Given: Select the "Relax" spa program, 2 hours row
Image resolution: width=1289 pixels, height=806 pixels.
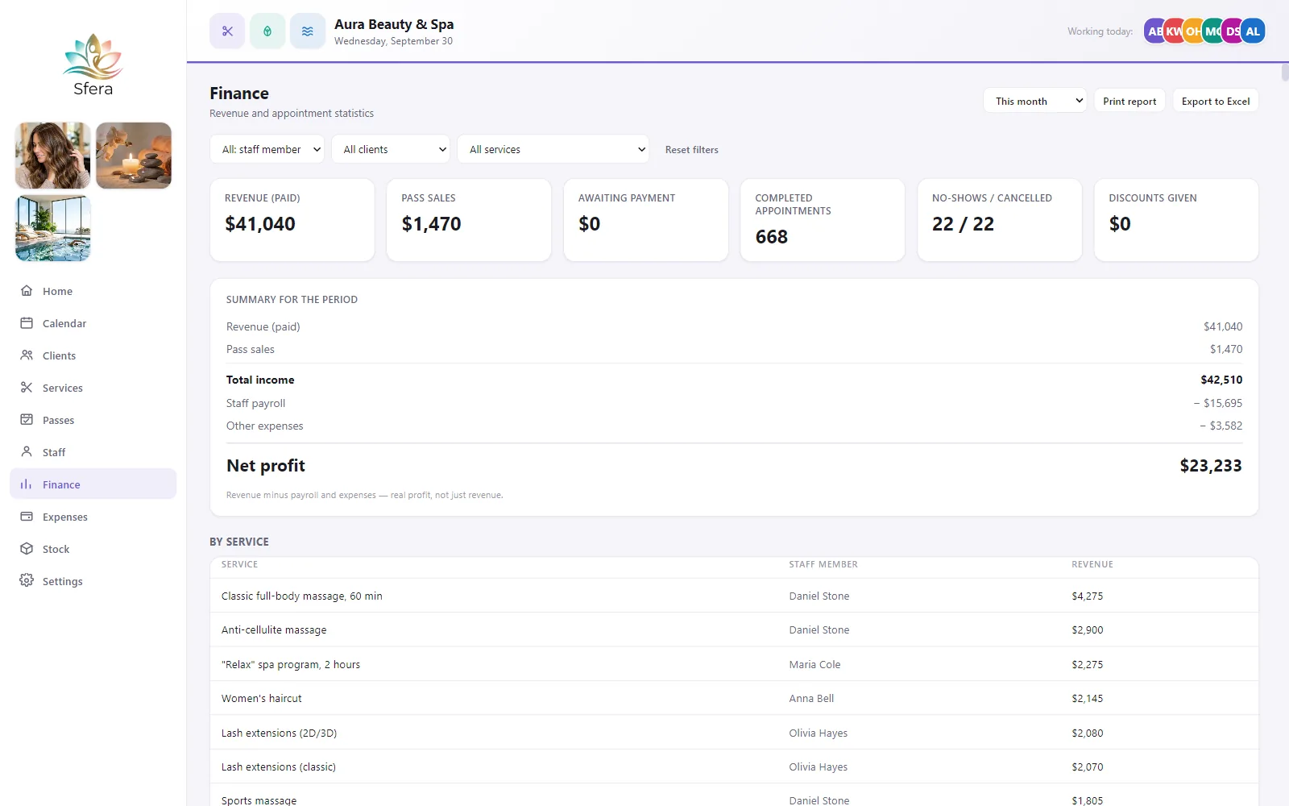Looking at the screenshot, I should pyautogui.click(x=734, y=664).
